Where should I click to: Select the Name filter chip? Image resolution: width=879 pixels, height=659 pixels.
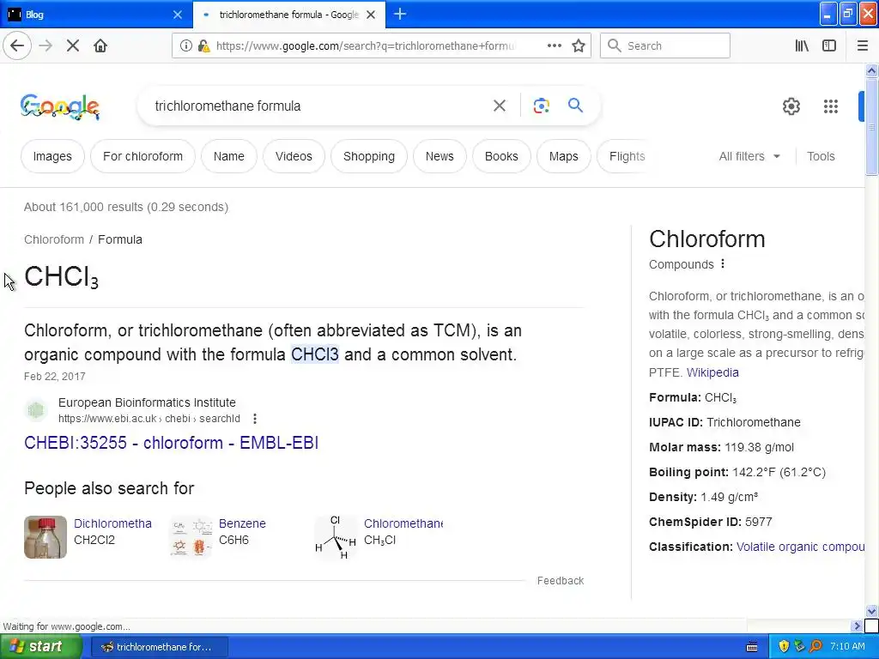click(228, 156)
